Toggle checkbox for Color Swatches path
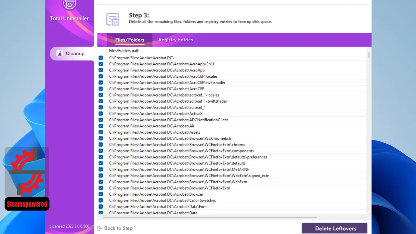The image size is (416, 234). pos(101,201)
